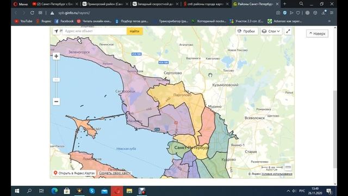Open the Коттеджный посёлок bookmark
Screen dimensions: 348x196
click(x=209, y=21)
